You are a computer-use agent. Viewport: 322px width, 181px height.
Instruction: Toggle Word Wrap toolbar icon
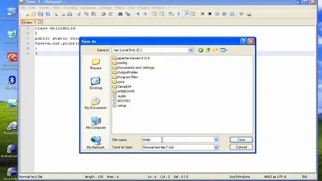(x=171, y=14)
